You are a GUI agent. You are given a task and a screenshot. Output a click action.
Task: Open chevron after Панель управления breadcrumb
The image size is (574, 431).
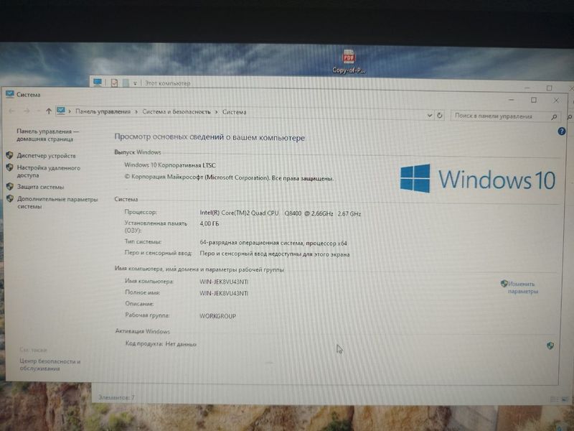(136, 112)
